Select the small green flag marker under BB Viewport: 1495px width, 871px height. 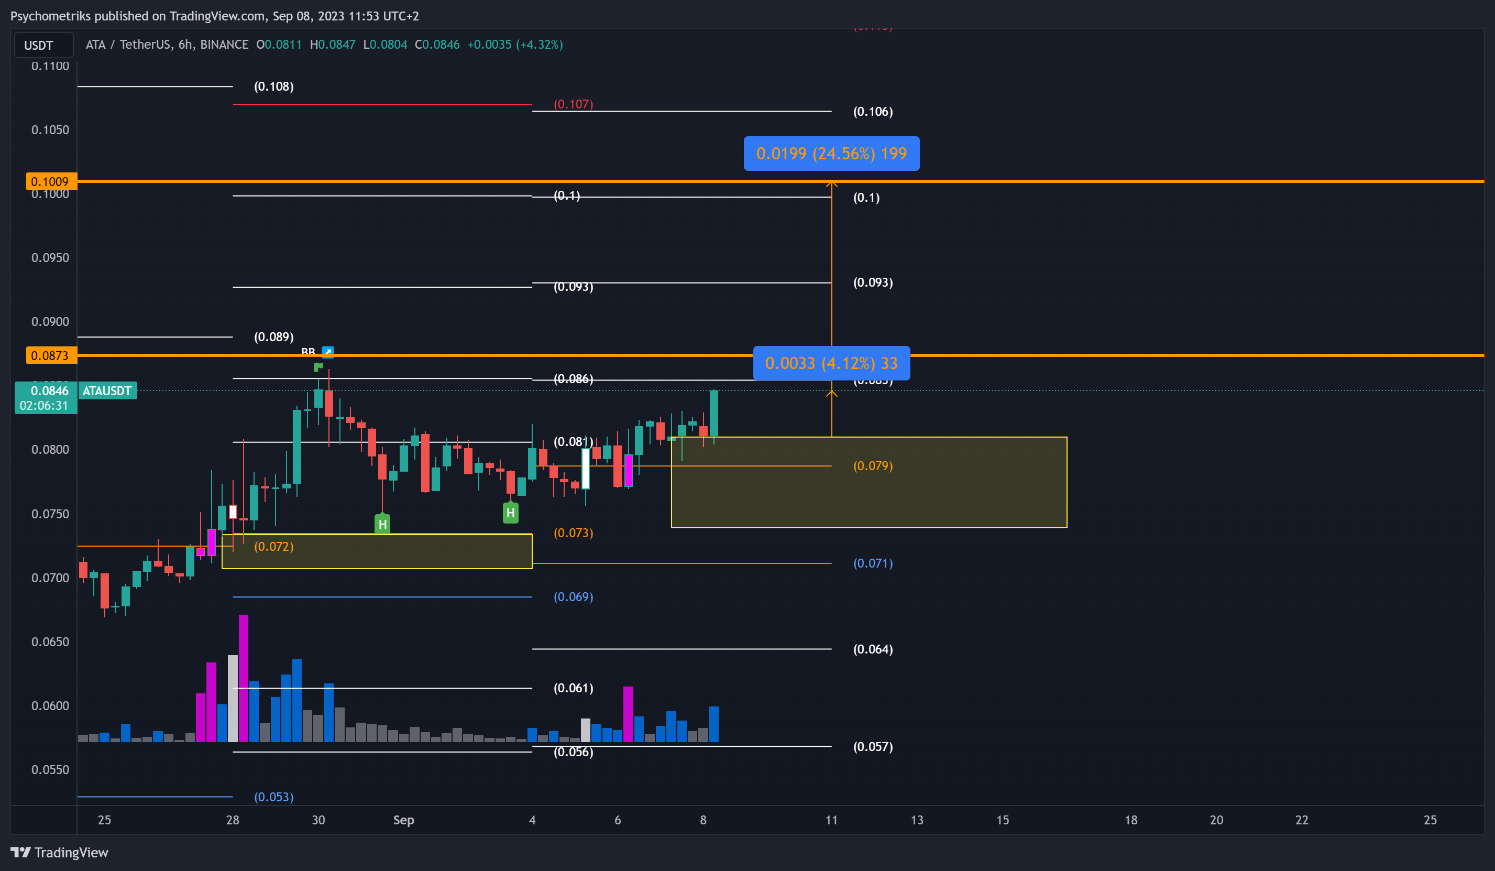pyautogui.click(x=318, y=367)
